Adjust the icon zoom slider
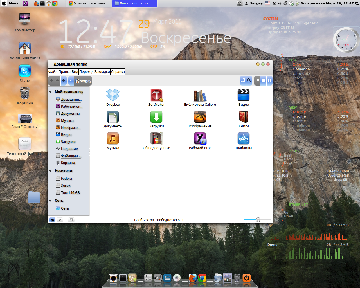 coord(258,220)
